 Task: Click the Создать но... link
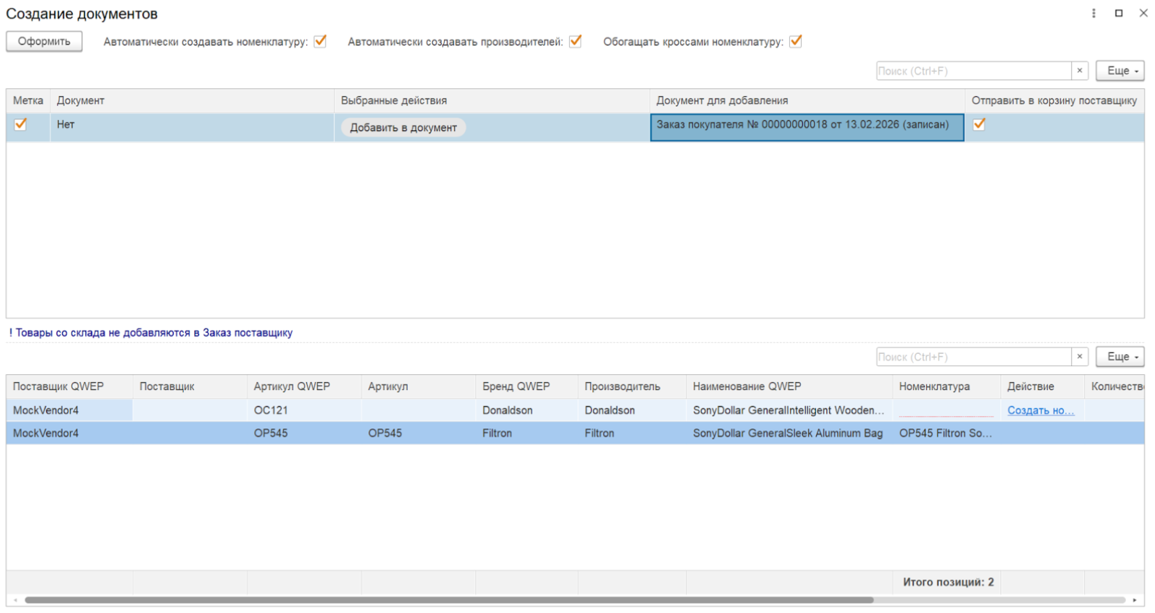tap(1040, 410)
